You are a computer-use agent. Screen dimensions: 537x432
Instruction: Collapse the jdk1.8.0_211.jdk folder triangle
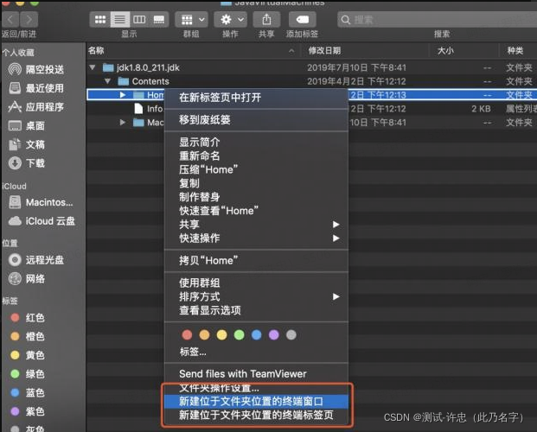click(x=93, y=67)
